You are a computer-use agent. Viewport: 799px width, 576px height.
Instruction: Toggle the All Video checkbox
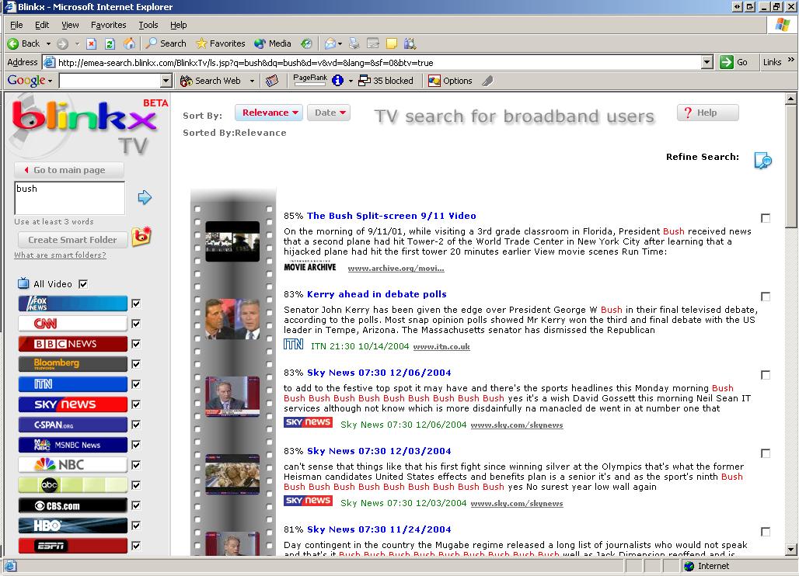(84, 284)
